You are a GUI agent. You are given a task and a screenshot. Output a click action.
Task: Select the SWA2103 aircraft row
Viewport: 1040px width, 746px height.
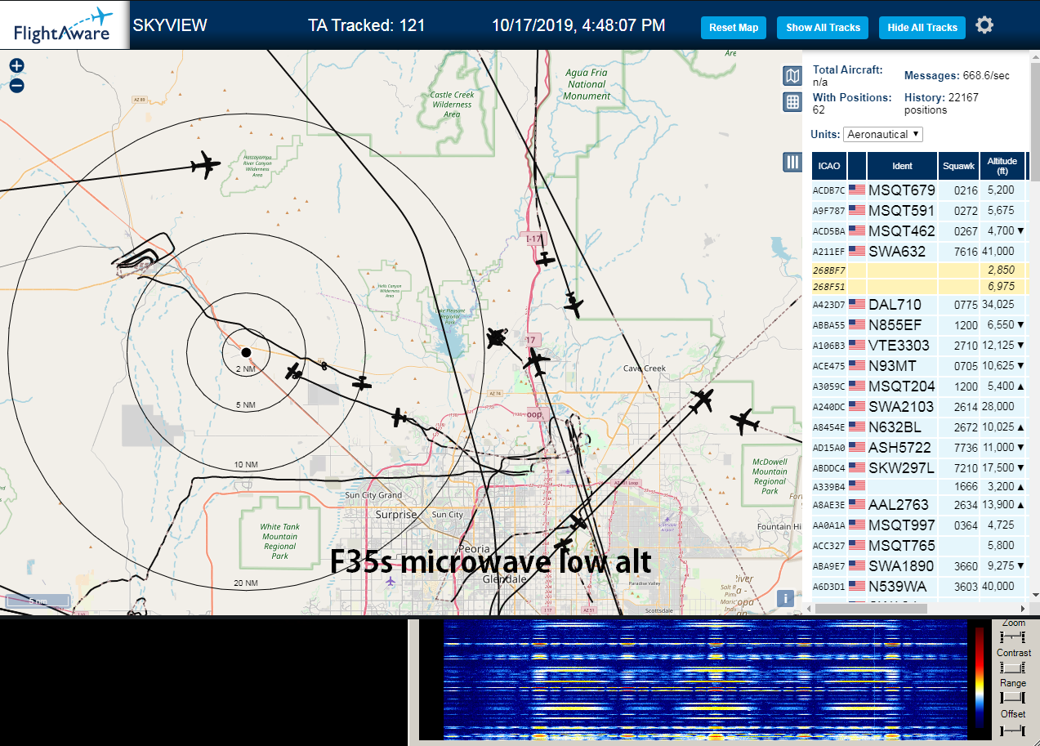tap(920, 406)
